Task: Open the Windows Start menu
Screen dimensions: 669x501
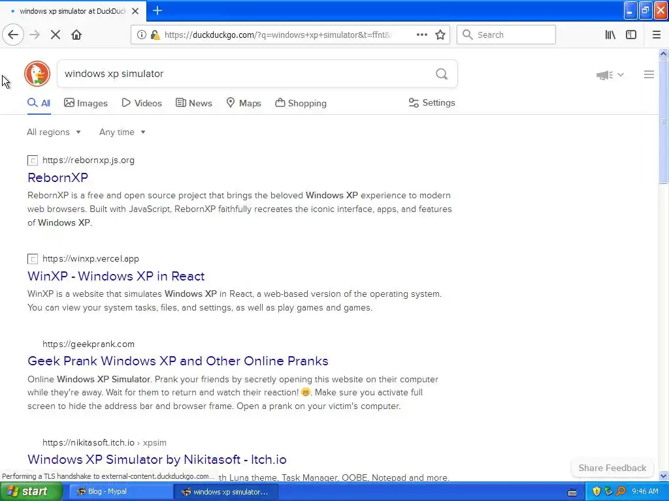Action: (31, 492)
